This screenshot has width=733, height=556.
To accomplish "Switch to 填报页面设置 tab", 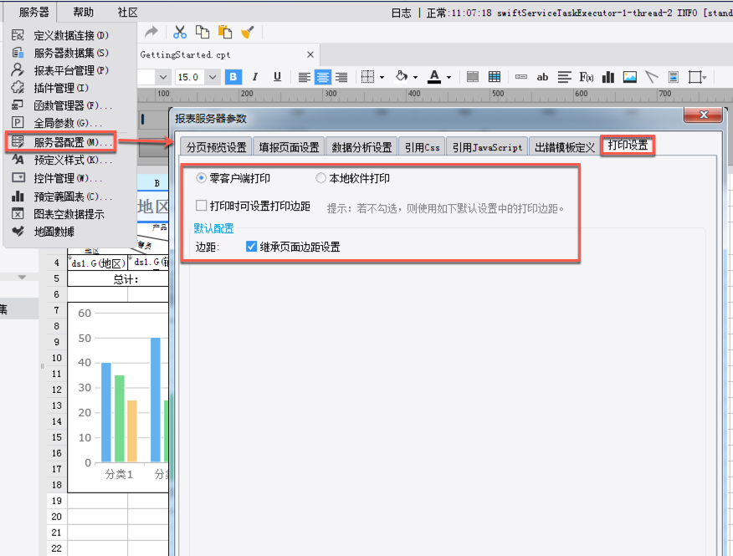I will coord(289,147).
